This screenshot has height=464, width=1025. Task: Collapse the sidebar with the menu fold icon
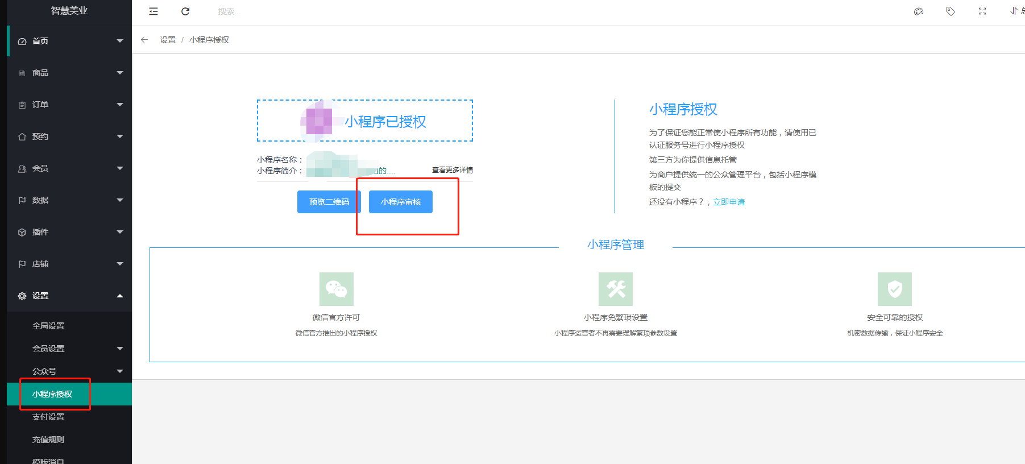(153, 11)
